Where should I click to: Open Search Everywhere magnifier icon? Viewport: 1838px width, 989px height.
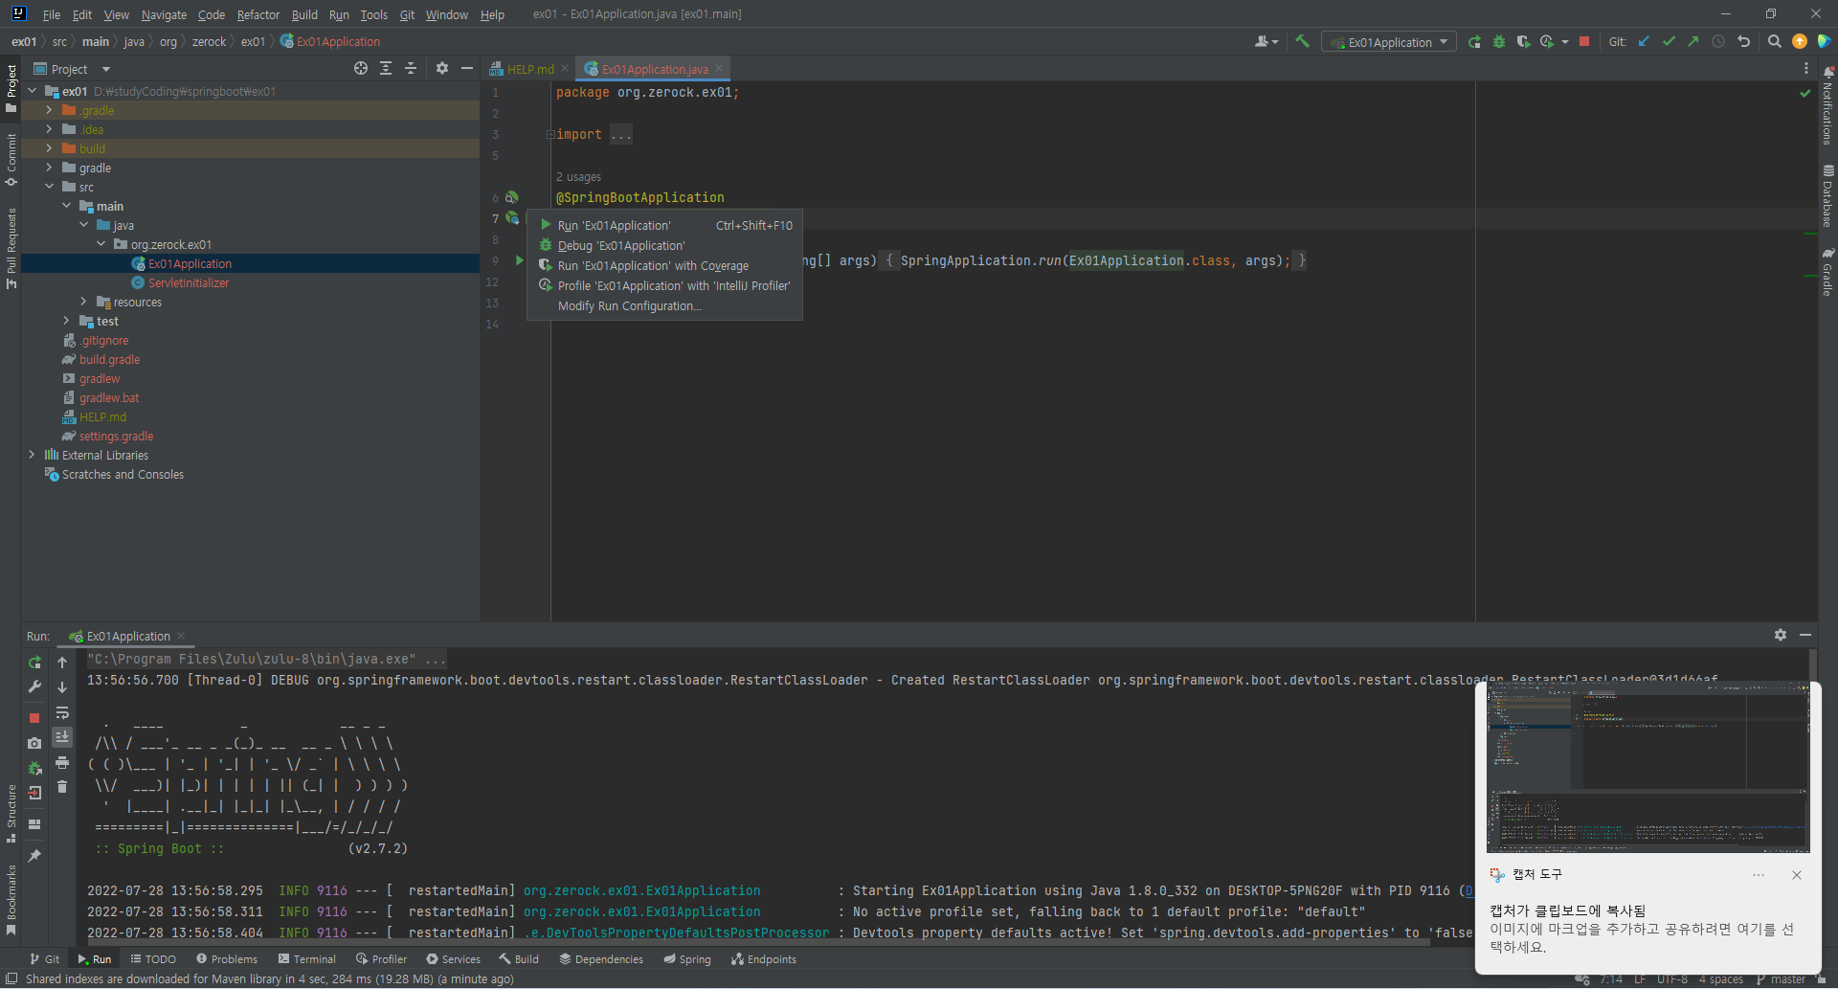coord(1774,41)
